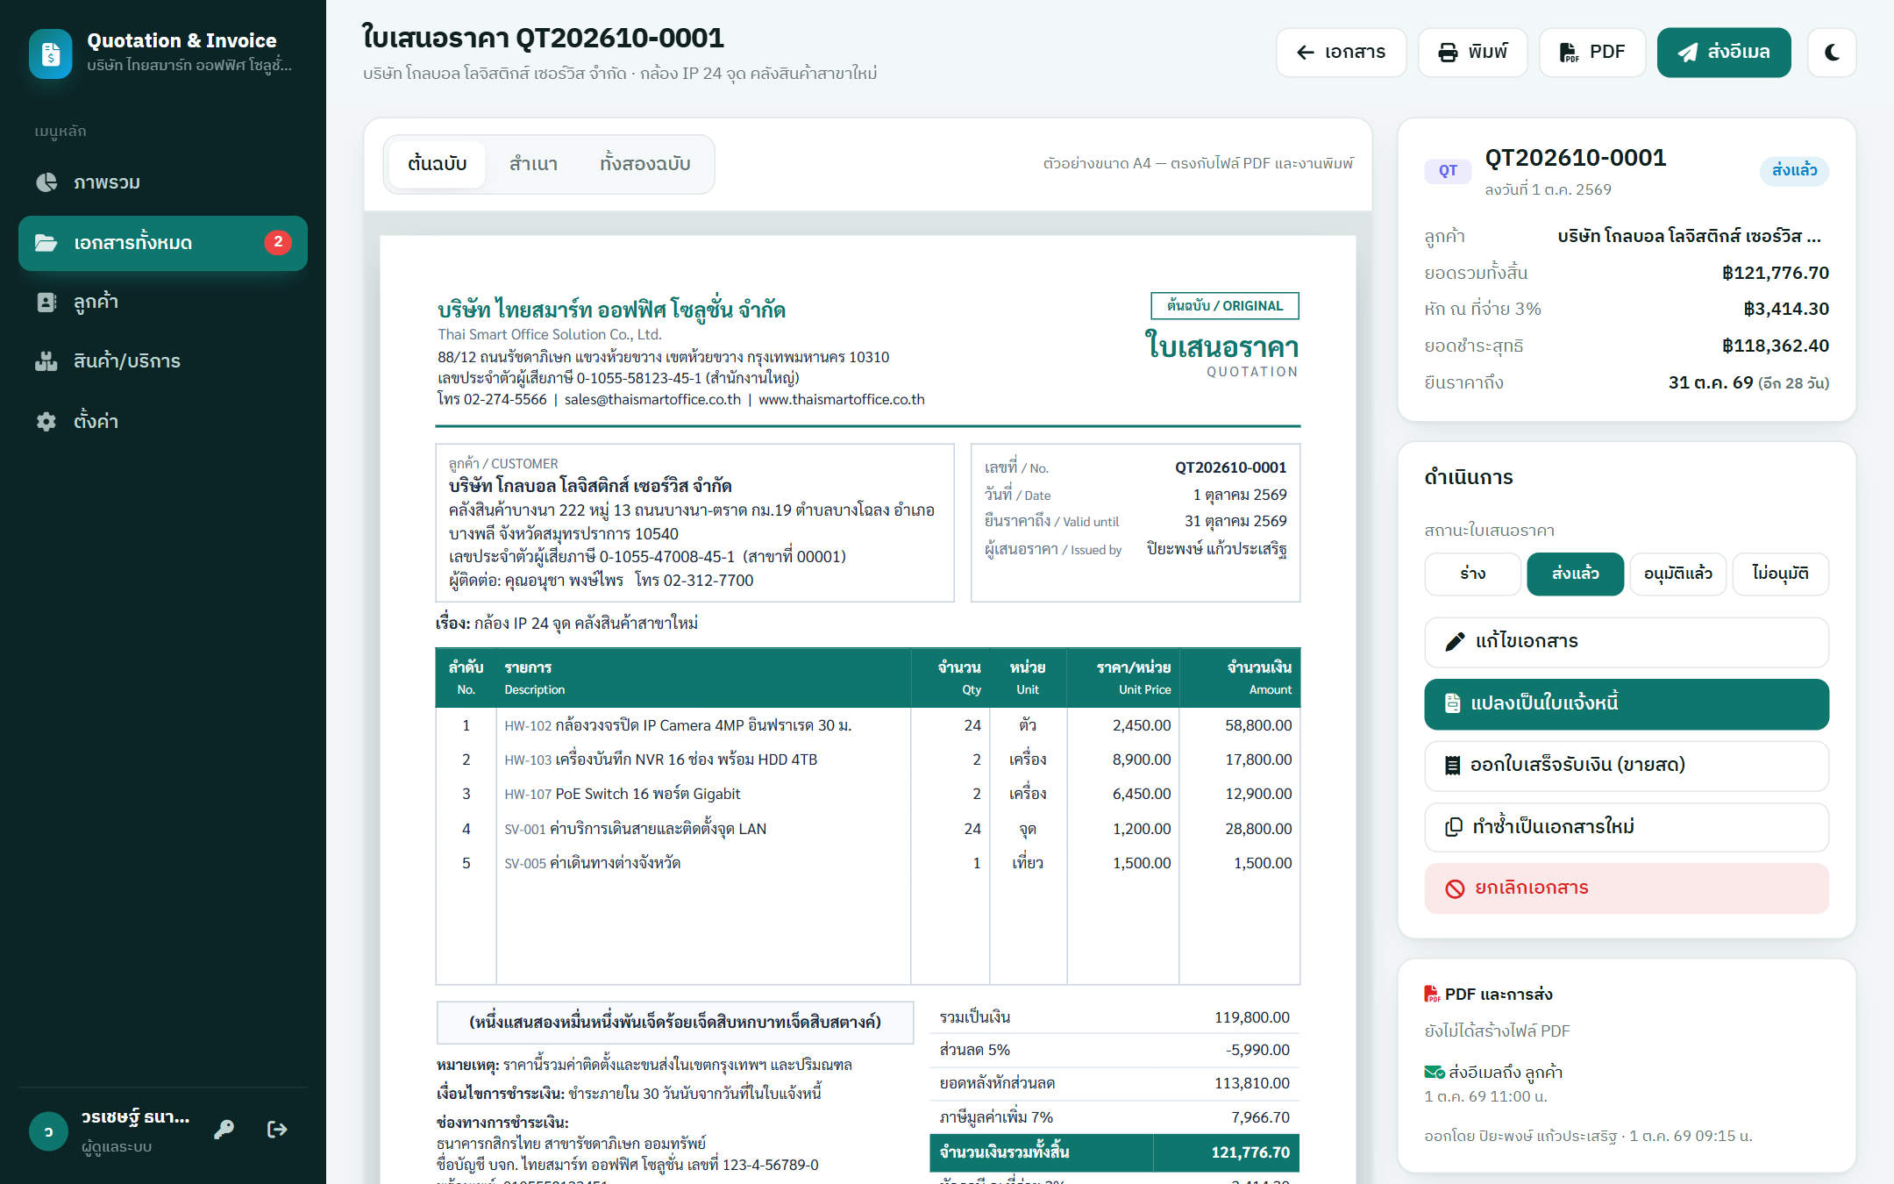This screenshot has height=1184, width=1894.
Task: Click the key icon beside the user name
Action: 224,1130
